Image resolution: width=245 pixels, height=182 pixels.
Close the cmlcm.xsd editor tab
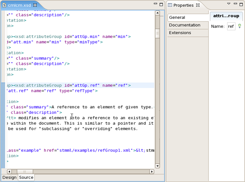pos(35,5)
